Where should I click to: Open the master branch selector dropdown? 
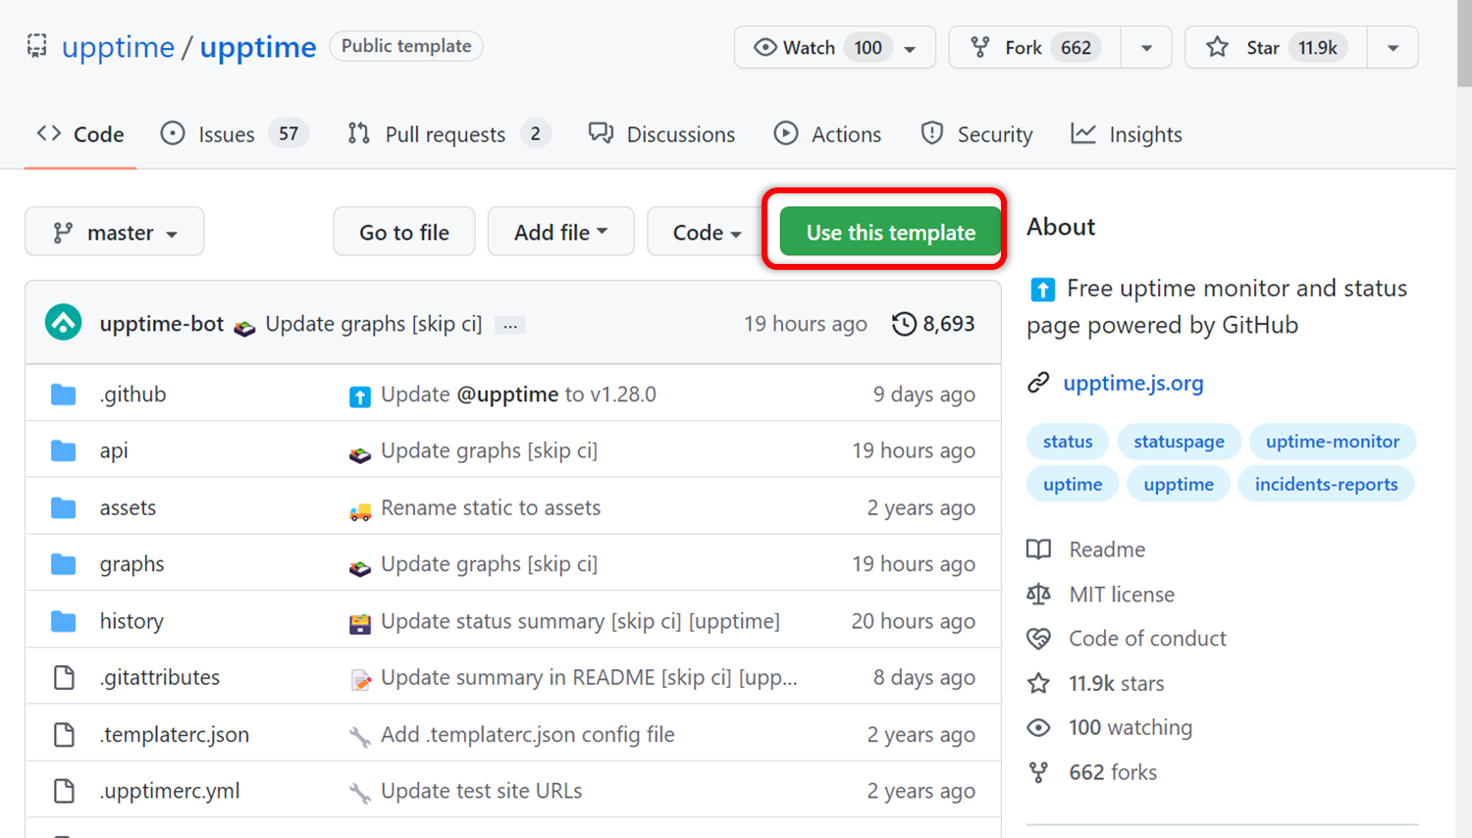(115, 232)
